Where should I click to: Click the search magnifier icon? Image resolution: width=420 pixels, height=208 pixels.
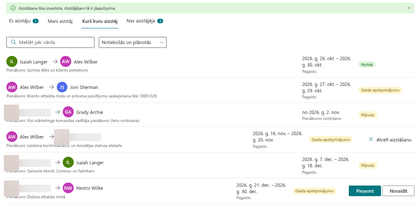coord(14,42)
